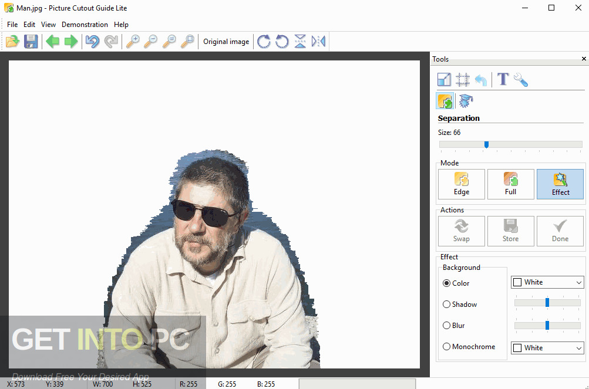Viewport: 589px width, 389px height.
Task: Click the actual-size magnifier icon
Action: point(169,41)
